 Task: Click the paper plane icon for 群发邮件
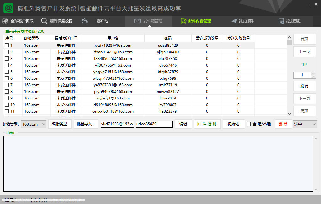pos(234,21)
